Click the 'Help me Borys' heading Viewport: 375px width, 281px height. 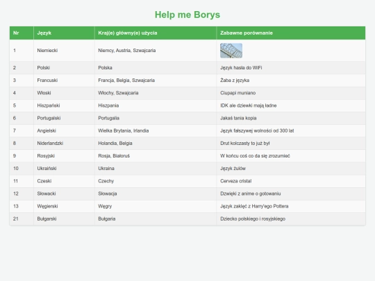tap(187, 15)
